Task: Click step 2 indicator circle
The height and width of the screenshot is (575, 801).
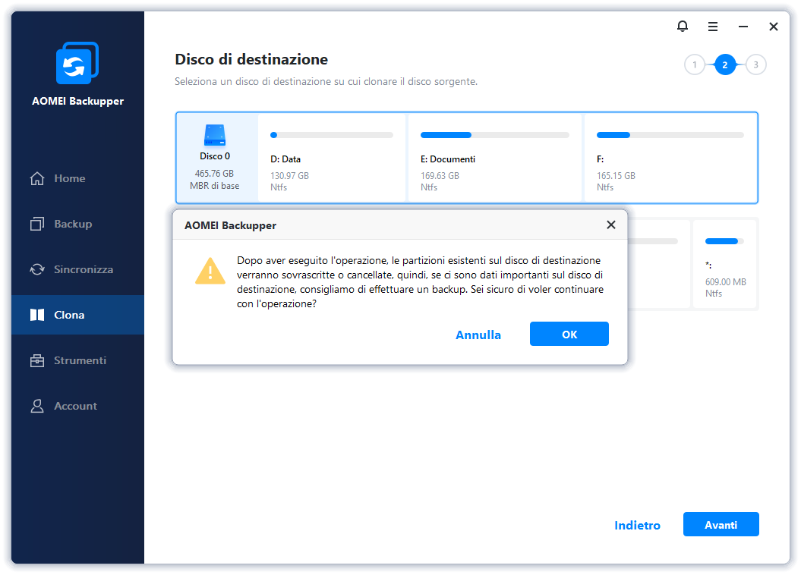Action: 725,64
